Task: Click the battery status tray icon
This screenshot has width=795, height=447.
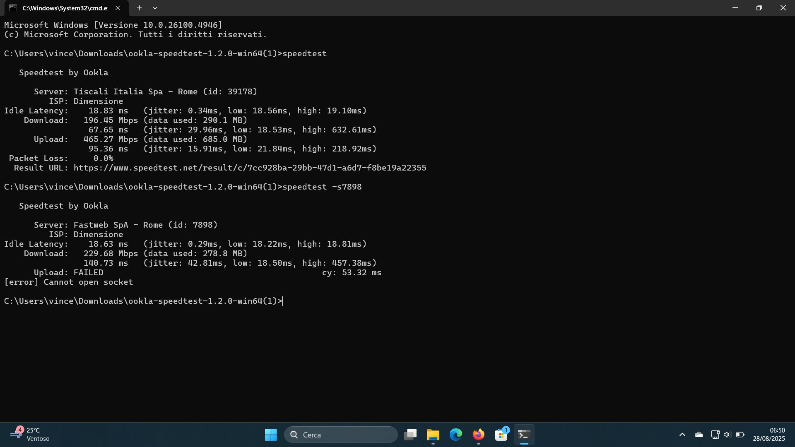Action: (x=740, y=435)
